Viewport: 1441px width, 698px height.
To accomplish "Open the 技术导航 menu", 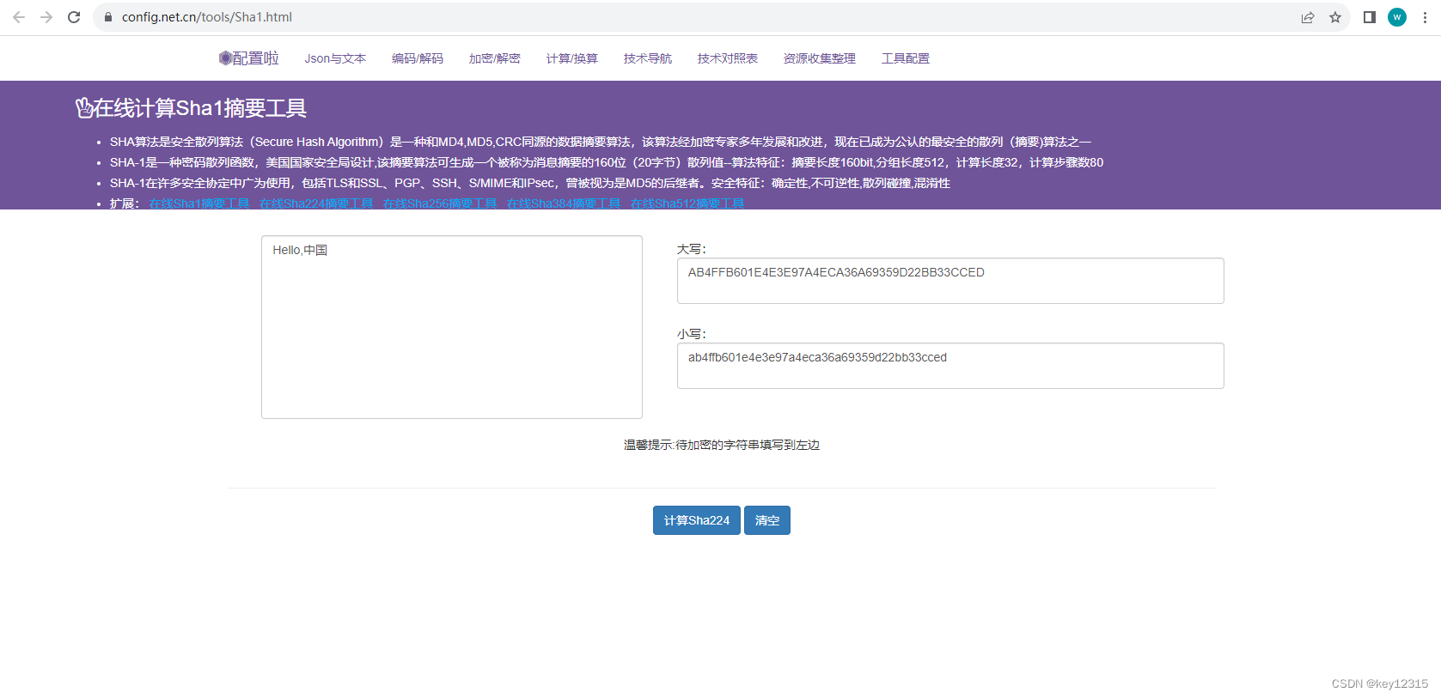I will click(x=648, y=58).
